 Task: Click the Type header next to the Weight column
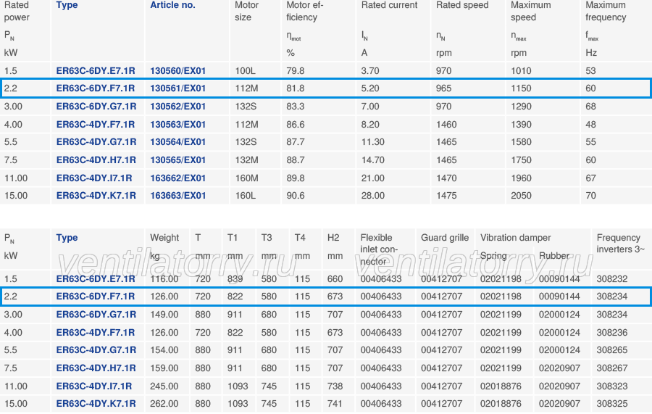(x=67, y=238)
